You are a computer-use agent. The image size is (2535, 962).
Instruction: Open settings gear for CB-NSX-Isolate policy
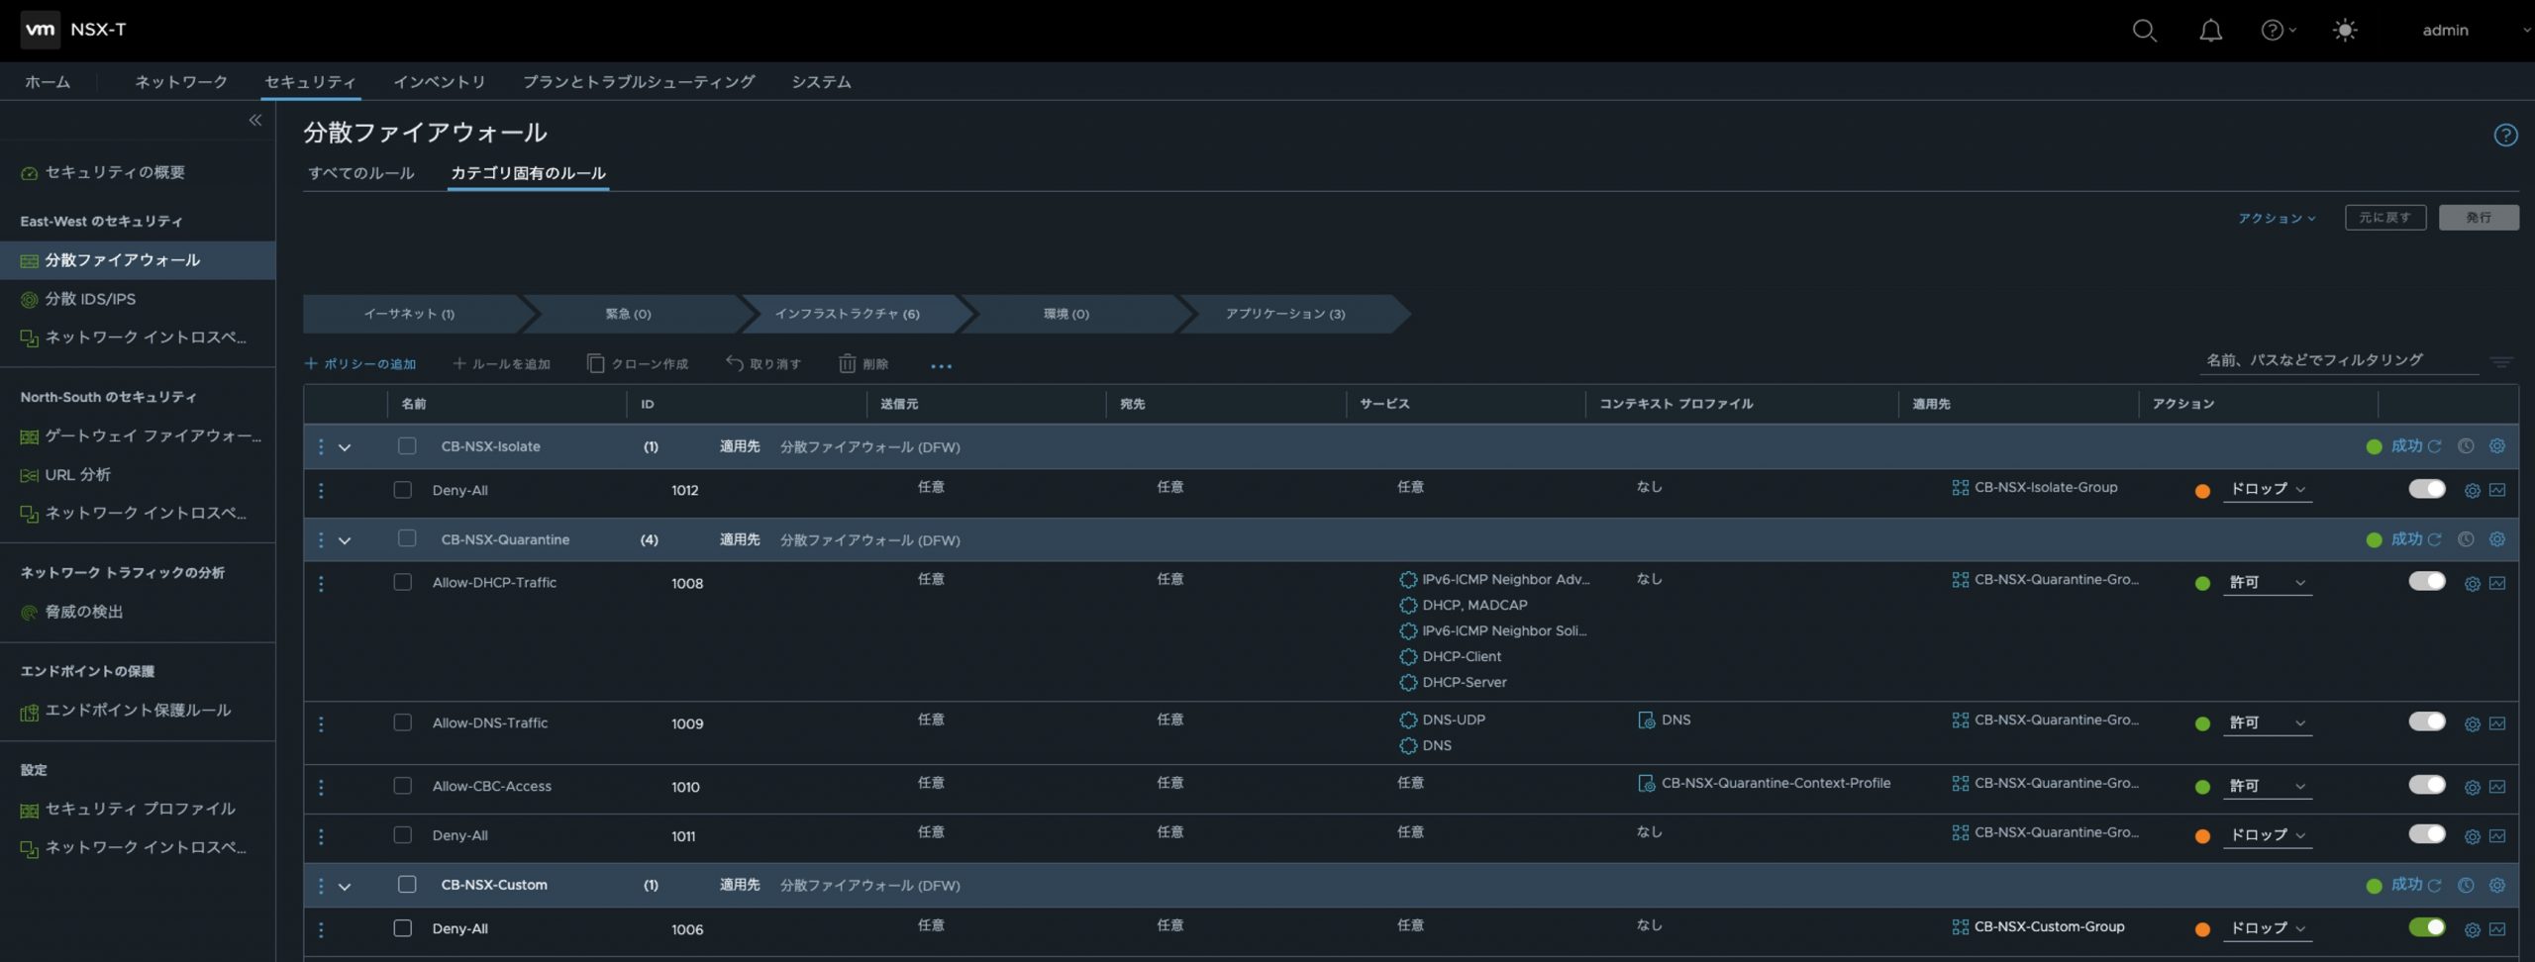(x=2496, y=446)
